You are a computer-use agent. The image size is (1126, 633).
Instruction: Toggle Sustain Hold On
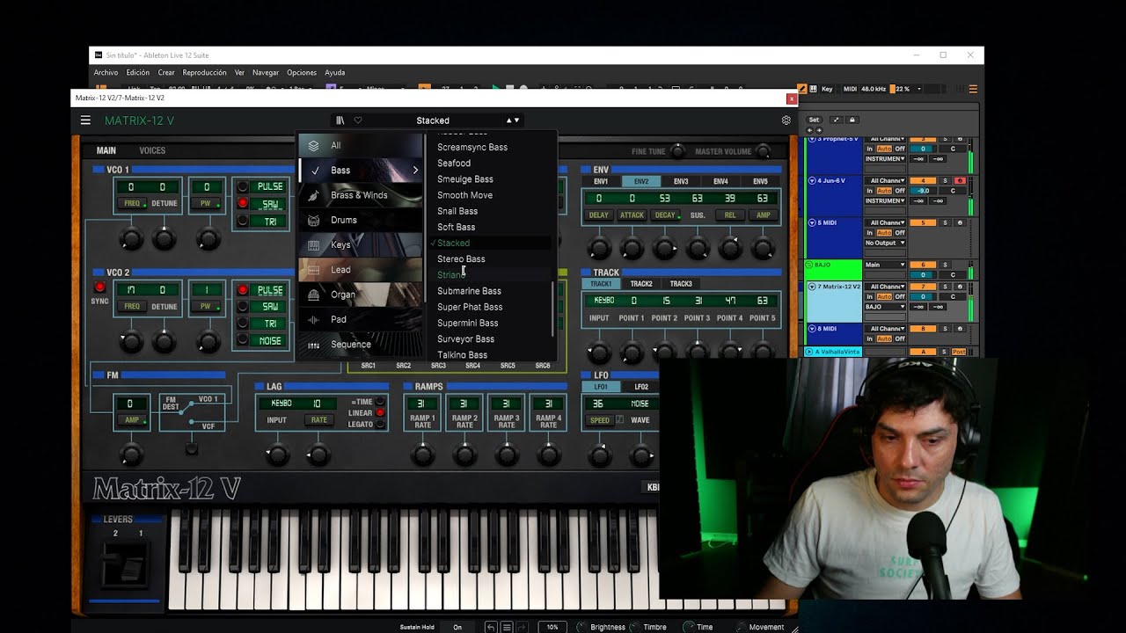point(457,627)
